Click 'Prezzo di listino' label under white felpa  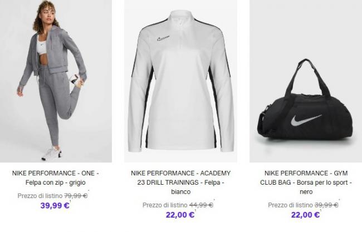[x=165, y=205]
